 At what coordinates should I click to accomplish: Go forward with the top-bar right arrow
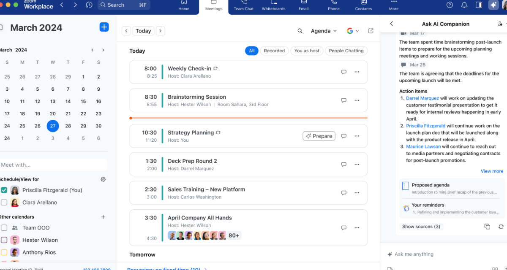tap(75, 5)
